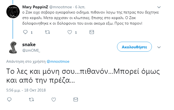174x110 pixels.
Task: Reply to snake's tweet
Action: coord(9,99)
